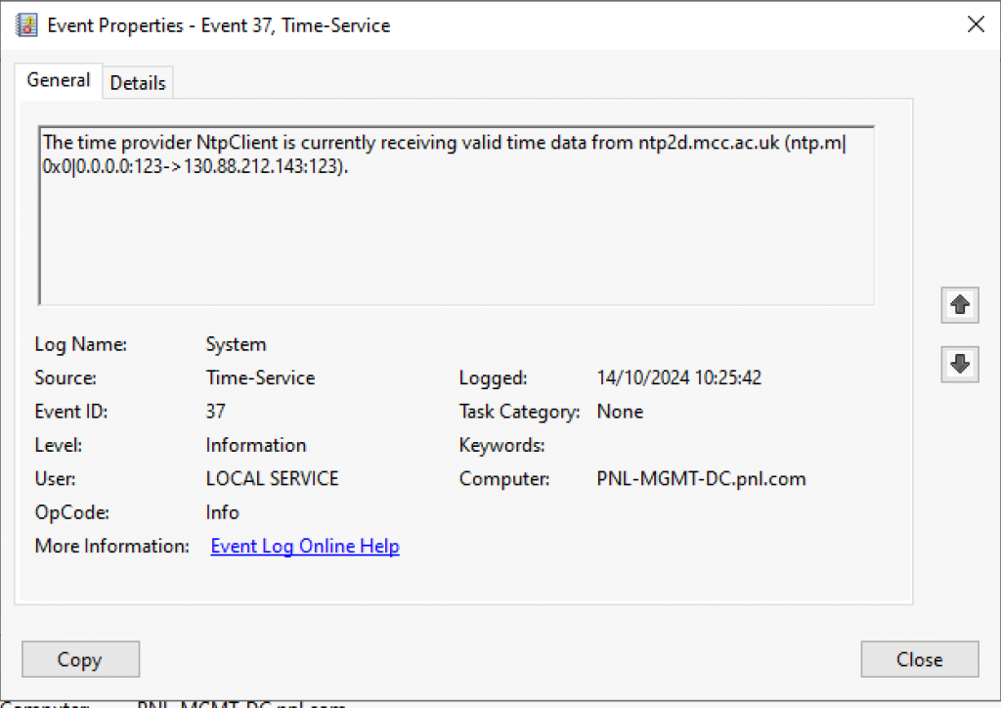Select the General tab
This screenshot has height=708, width=1001.
(58, 80)
